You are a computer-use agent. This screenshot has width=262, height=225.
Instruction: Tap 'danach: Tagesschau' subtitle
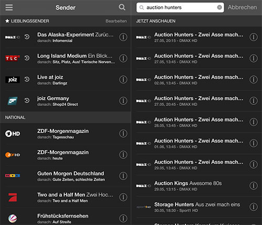point(56,137)
